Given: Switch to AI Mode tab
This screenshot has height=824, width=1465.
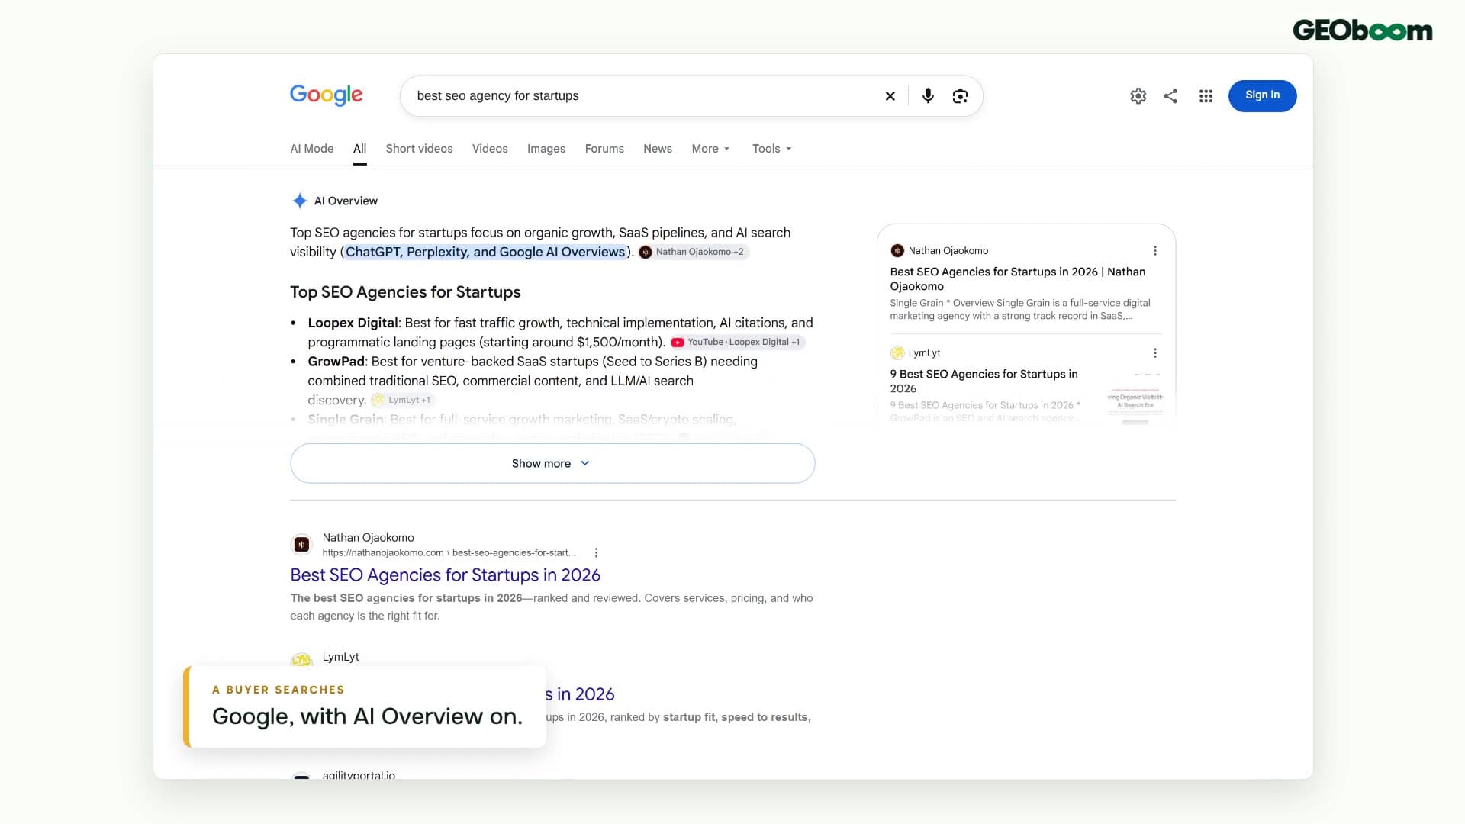Looking at the screenshot, I should (311, 149).
